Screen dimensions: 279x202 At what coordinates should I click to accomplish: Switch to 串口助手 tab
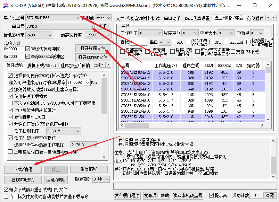click(172, 18)
